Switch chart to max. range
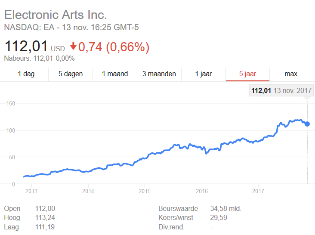The width and height of the screenshot is (315, 235). coord(292,74)
